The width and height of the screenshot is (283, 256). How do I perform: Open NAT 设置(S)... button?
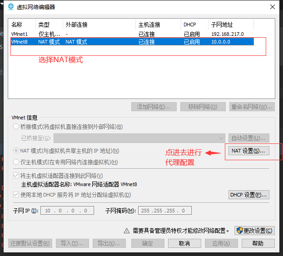[x=249, y=151]
